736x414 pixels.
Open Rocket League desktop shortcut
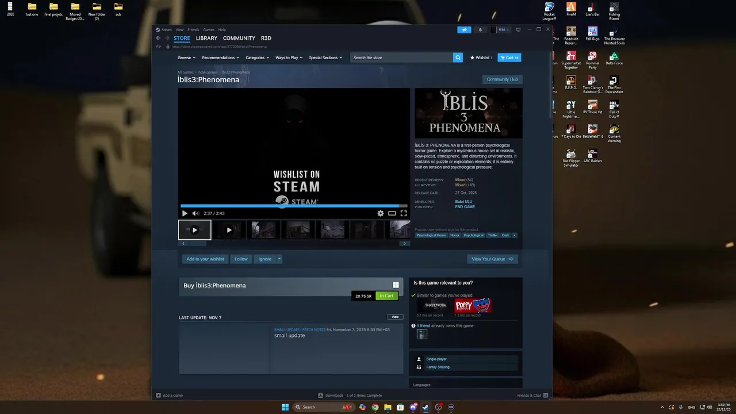pos(549,11)
